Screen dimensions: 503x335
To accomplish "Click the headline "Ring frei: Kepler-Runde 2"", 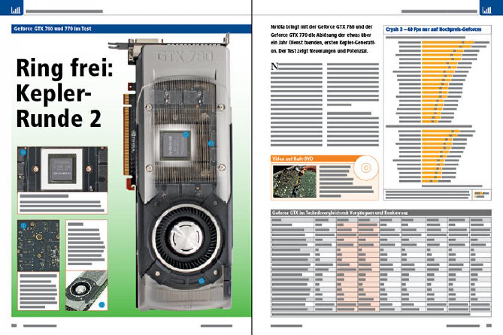I will (x=65, y=94).
